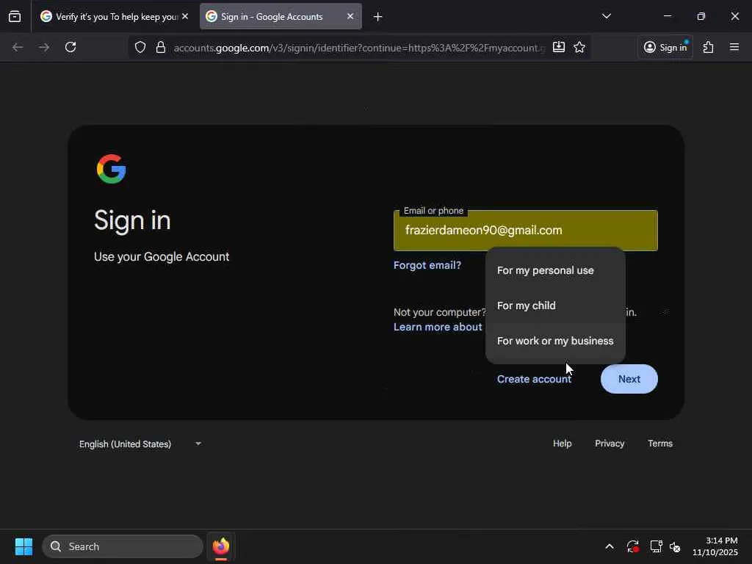Click the Next button
This screenshot has height=564, width=752.
pos(629,379)
